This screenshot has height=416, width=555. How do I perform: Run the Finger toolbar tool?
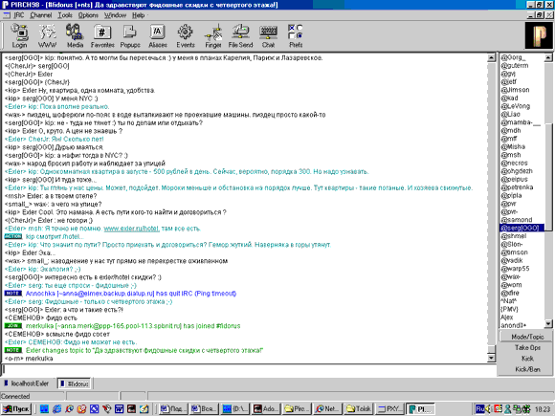click(213, 35)
